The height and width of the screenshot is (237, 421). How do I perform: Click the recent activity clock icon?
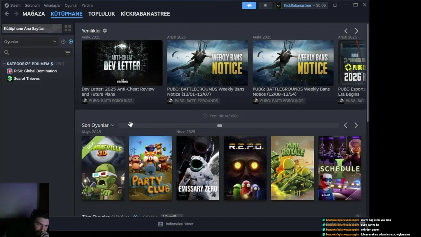click(63, 41)
